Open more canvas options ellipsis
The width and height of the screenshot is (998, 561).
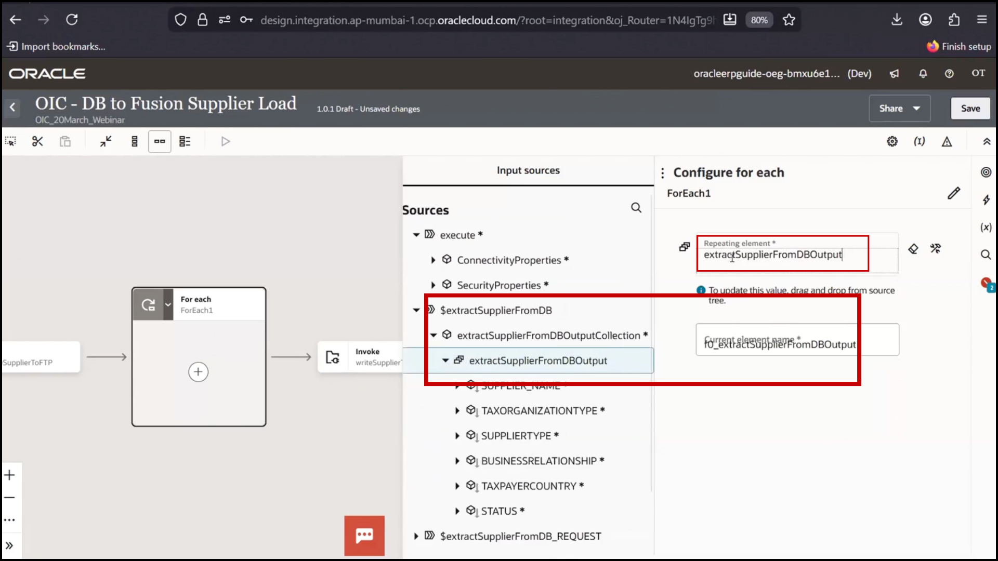click(10, 520)
